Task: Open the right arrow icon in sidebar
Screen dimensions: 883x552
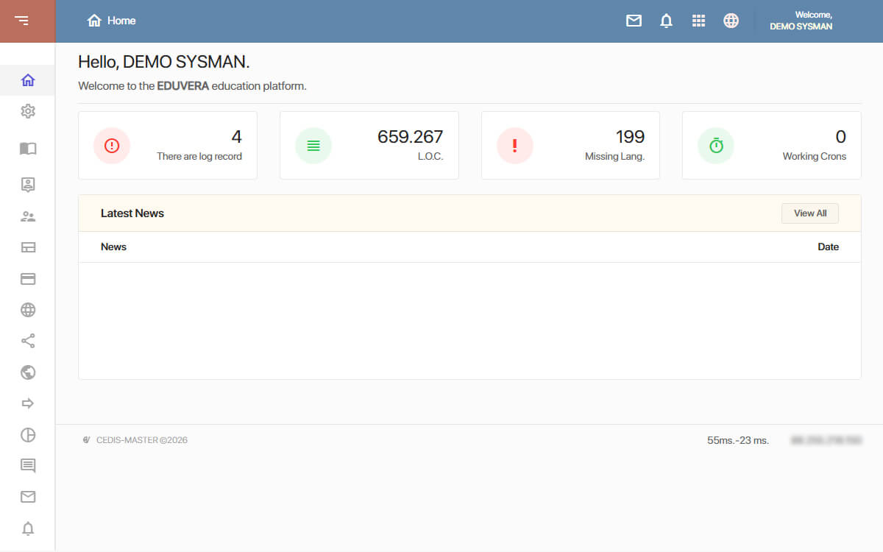Action: point(28,403)
